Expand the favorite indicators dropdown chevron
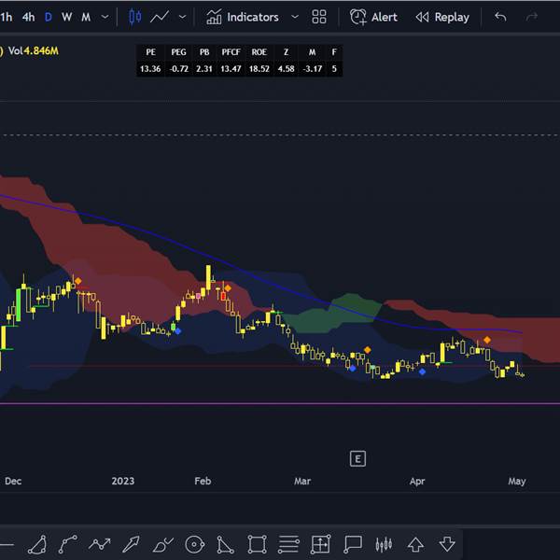560x560 pixels. click(x=295, y=17)
